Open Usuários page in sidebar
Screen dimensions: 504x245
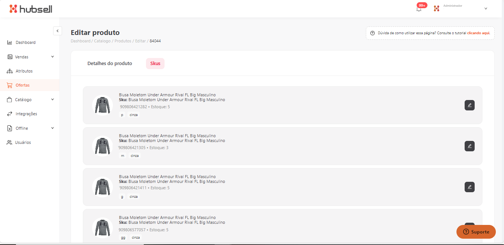click(23, 142)
